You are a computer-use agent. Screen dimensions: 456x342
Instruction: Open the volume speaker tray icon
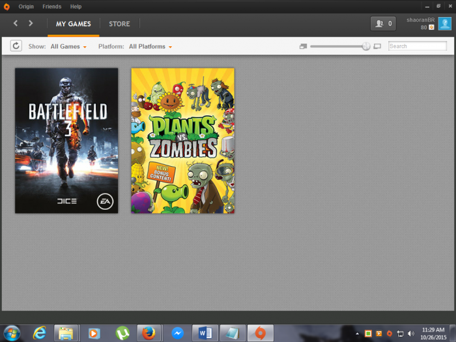click(411, 334)
